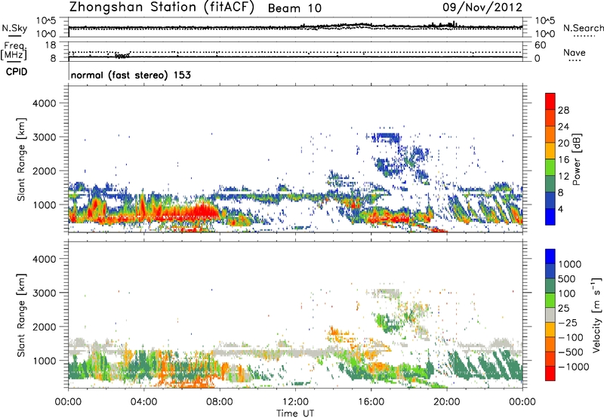This screenshot has width=604, height=418.
Task: Click the N.Sky legend label
Action: click(x=14, y=28)
